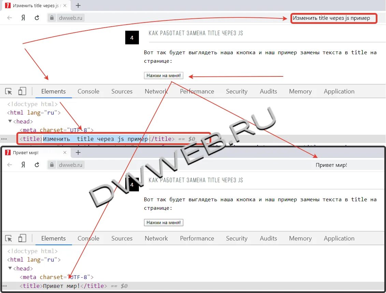The height and width of the screenshot is (293, 386).
Task: Close the 'Привет мир!' tab
Action: [x=65, y=152]
